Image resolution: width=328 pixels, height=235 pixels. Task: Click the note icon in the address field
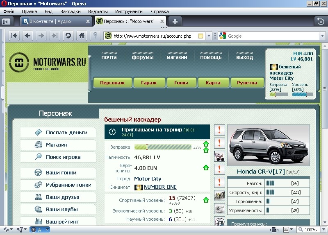(x=200, y=36)
